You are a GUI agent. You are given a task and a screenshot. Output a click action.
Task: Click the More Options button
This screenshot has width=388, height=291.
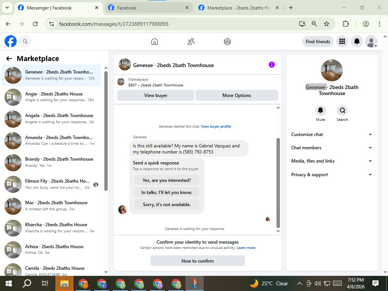coord(237,95)
